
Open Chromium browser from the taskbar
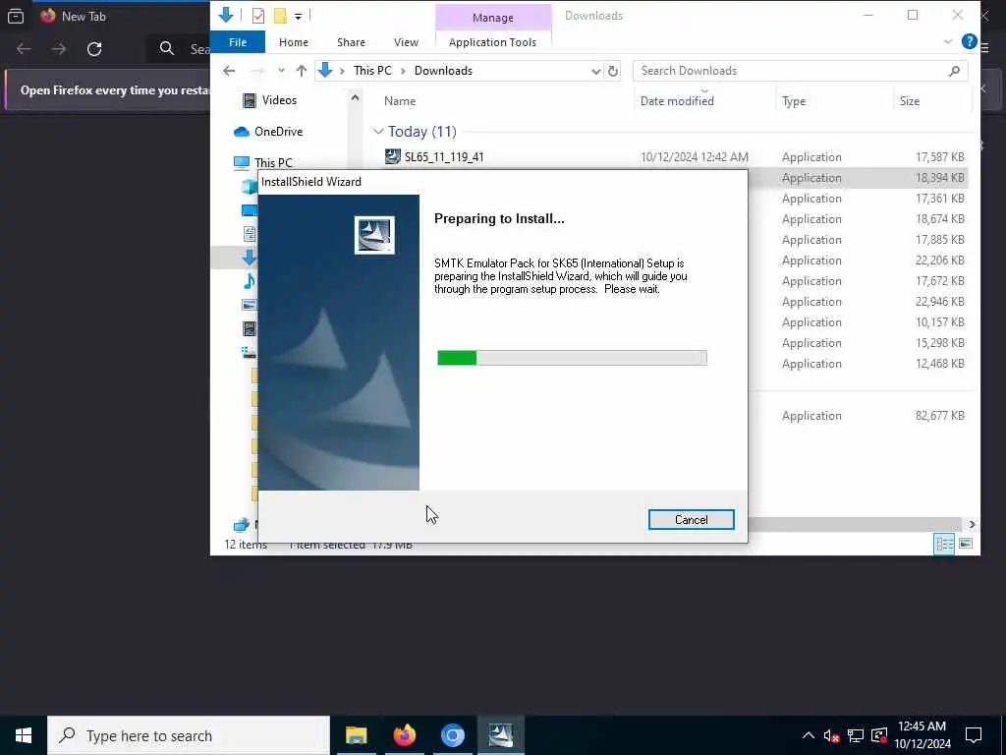452,735
